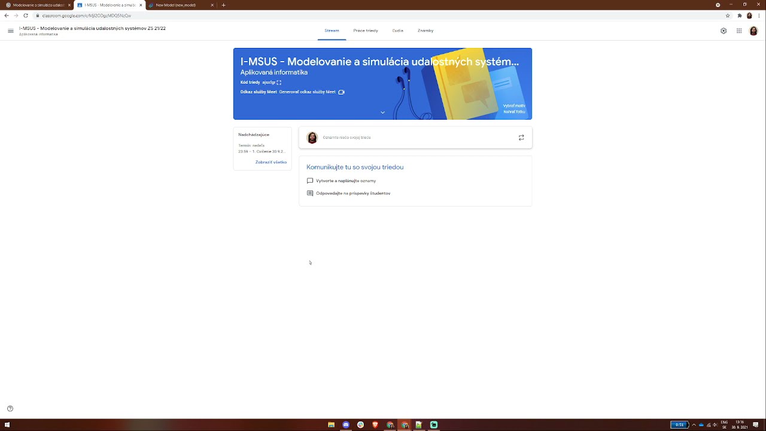This screenshot has height=431, width=766.
Task: Open the Google account avatar in Classroom header
Action: click(x=753, y=31)
